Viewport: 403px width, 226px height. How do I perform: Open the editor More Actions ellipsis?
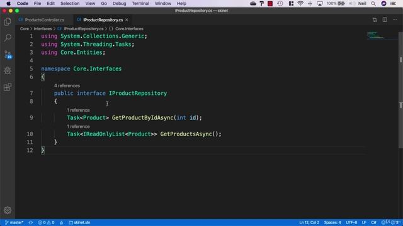[x=395, y=19]
